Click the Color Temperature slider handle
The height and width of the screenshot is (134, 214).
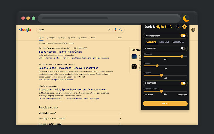161,91
